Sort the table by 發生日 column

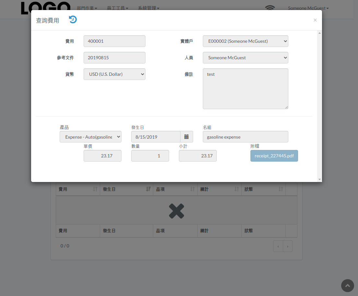tap(126, 189)
